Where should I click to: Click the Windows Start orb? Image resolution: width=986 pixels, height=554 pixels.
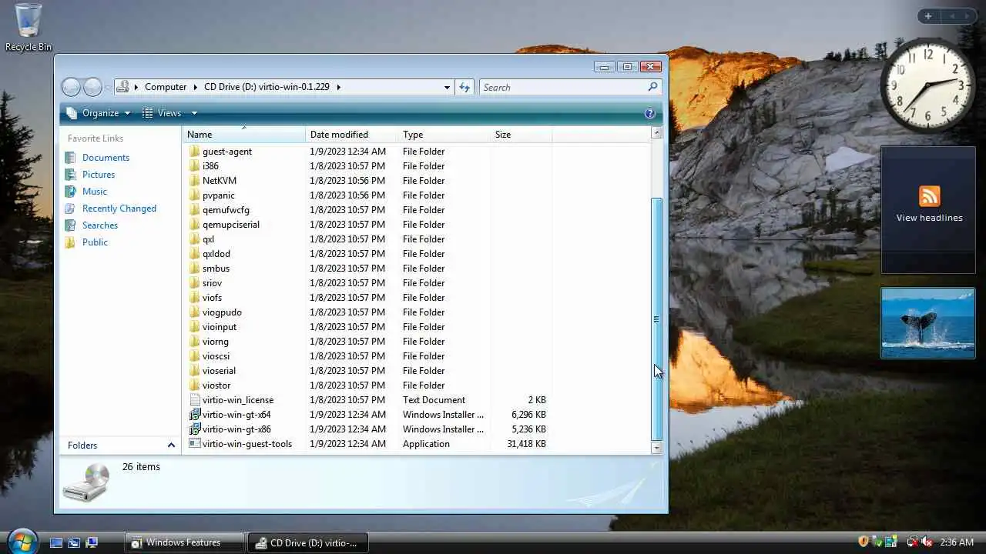tap(22, 541)
